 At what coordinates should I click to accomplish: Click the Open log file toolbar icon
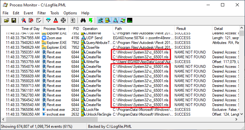(6, 20)
